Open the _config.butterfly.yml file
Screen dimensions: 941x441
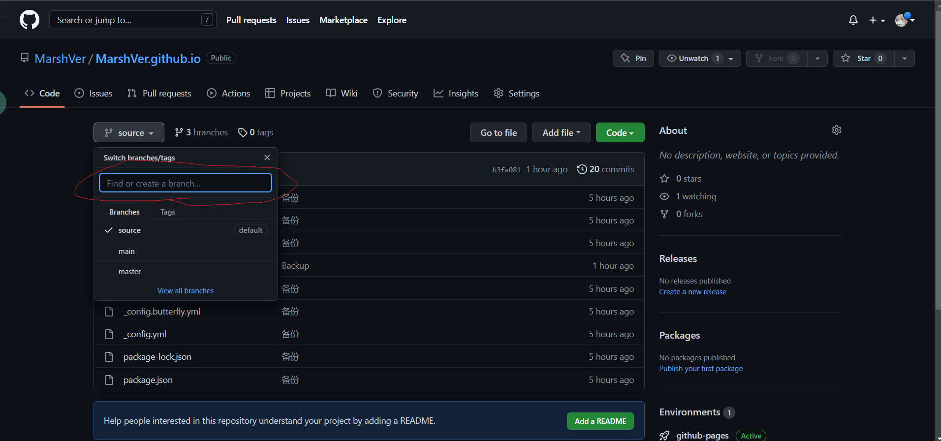click(162, 312)
